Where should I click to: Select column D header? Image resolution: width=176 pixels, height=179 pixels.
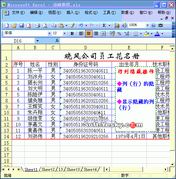coord(86,47)
